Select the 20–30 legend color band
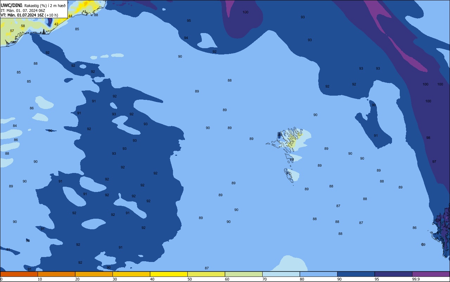 pos(94,274)
